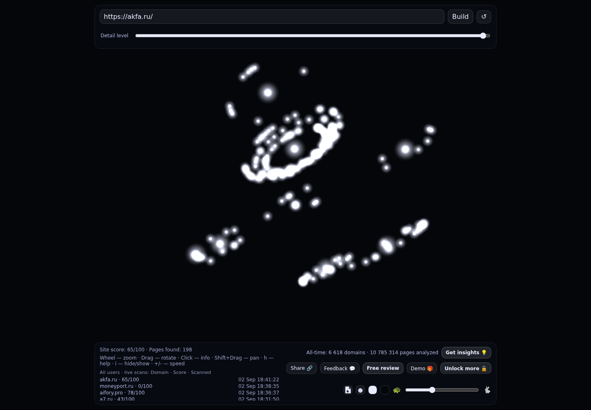This screenshot has height=410, width=591.
Task: Select the black color swatch
Action: tap(385, 390)
